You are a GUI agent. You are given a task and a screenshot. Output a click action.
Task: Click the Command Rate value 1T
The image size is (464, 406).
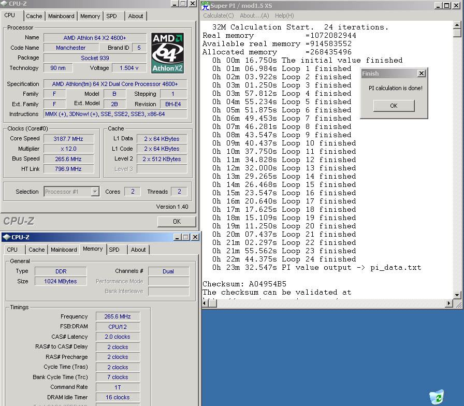pyautogui.click(x=118, y=387)
